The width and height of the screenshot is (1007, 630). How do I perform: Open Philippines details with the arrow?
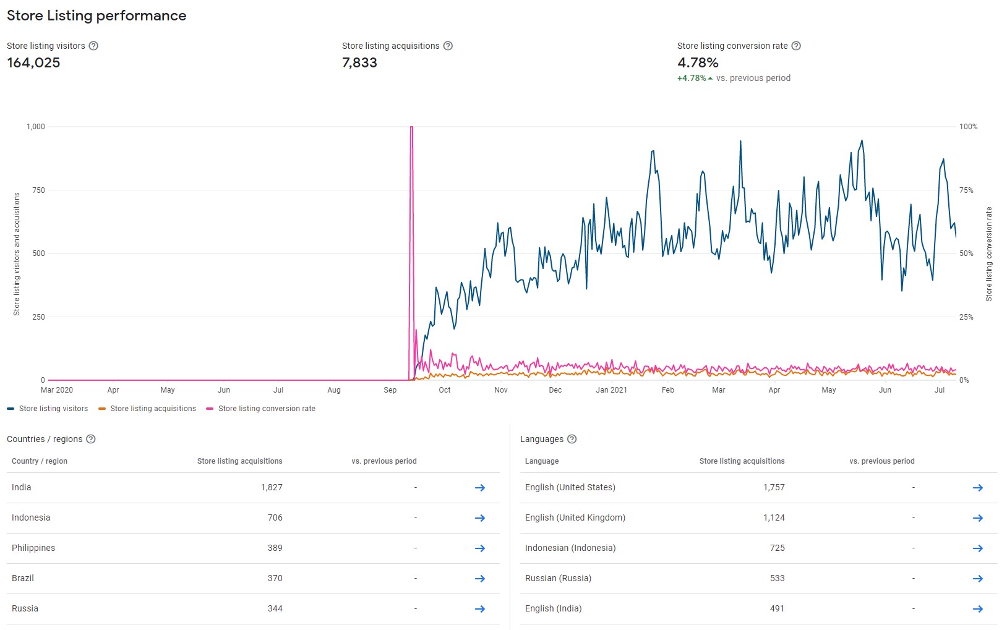tap(479, 548)
